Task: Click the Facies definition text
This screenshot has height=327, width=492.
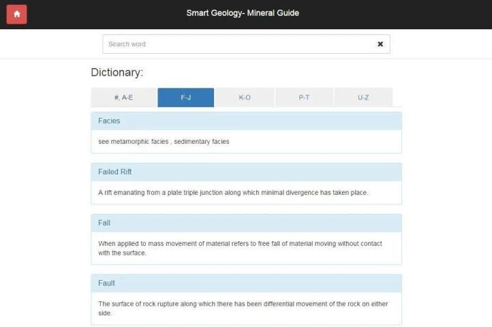Action: coord(164,142)
